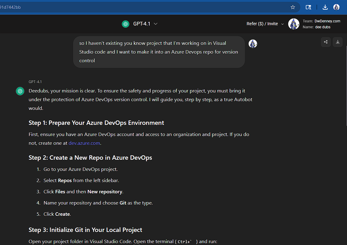Click the list item 'Click Create.'
Screen dimensions: 347x245
[57, 214]
